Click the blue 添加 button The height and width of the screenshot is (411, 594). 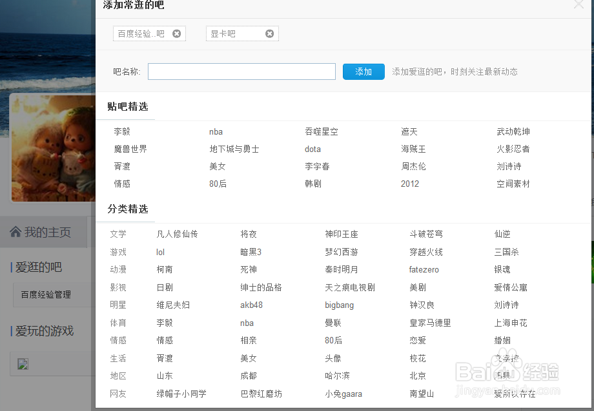point(364,72)
